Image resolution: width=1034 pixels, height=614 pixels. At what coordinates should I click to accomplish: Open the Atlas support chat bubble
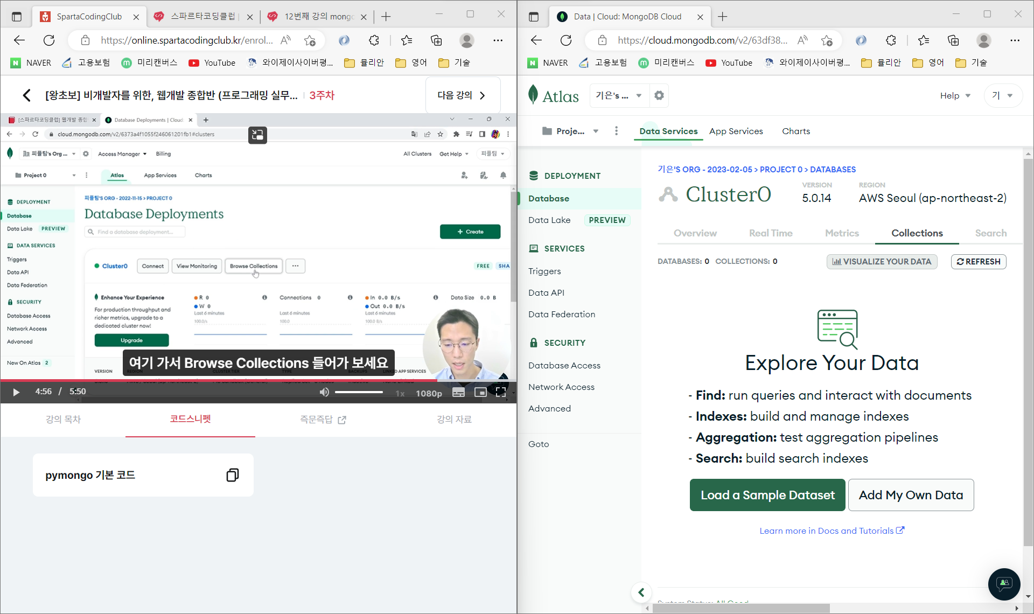coord(1004,584)
